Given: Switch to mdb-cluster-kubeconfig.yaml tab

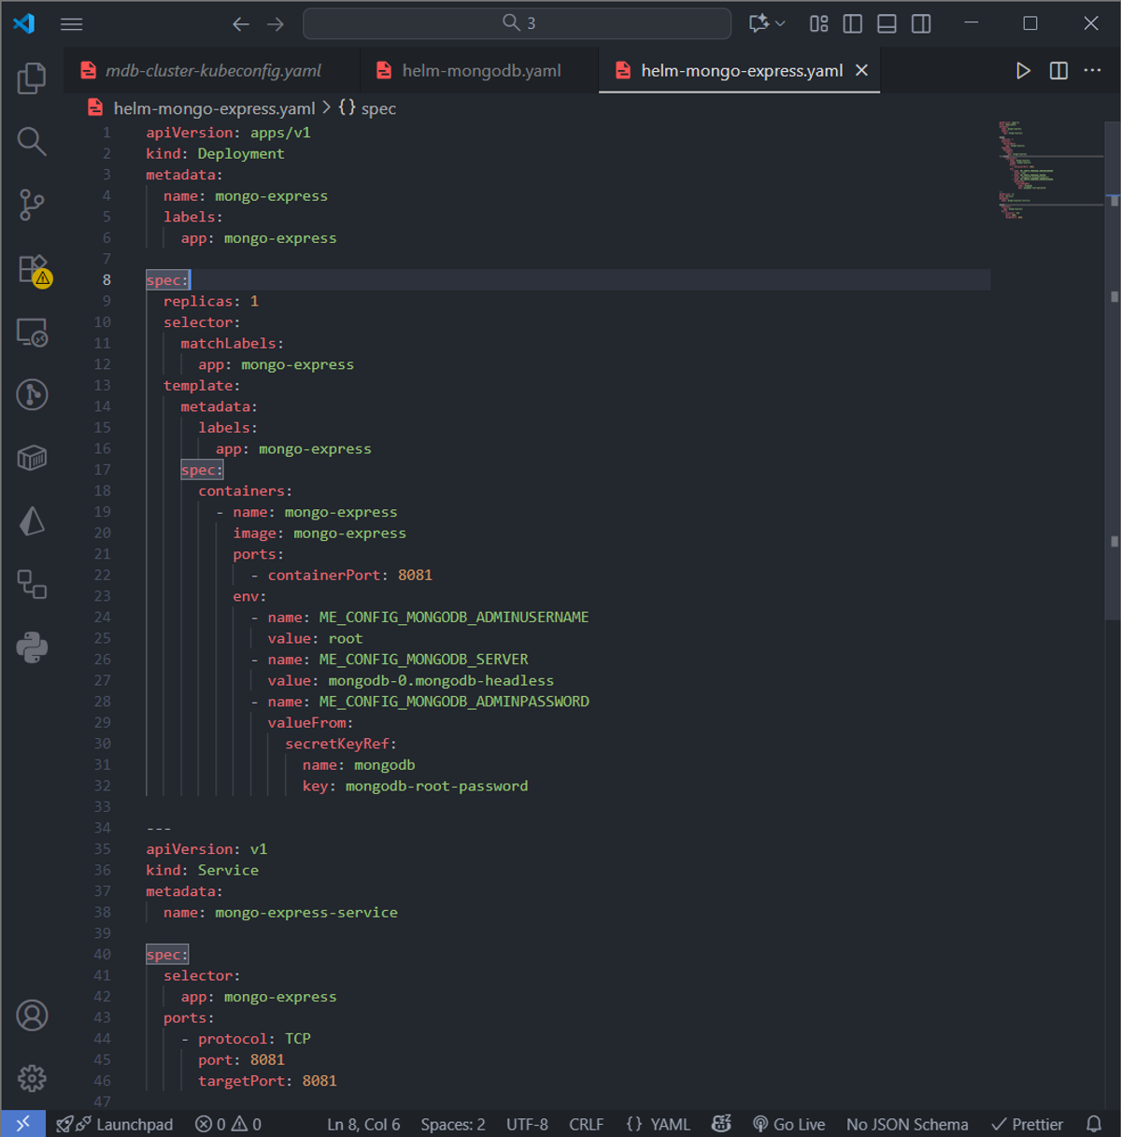Looking at the screenshot, I should [x=213, y=71].
